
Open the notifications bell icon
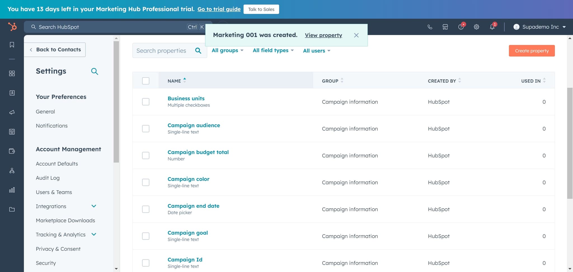(x=492, y=27)
